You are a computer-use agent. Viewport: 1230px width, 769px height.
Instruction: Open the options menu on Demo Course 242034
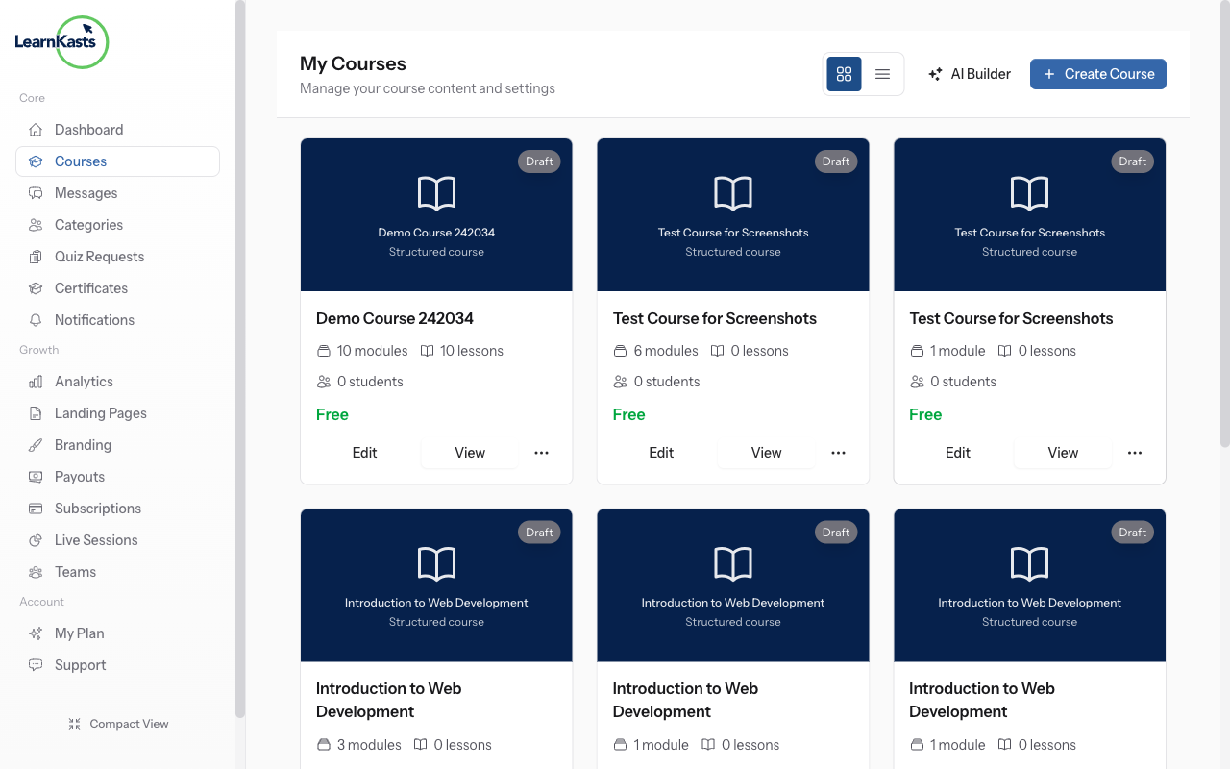[x=541, y=452]
